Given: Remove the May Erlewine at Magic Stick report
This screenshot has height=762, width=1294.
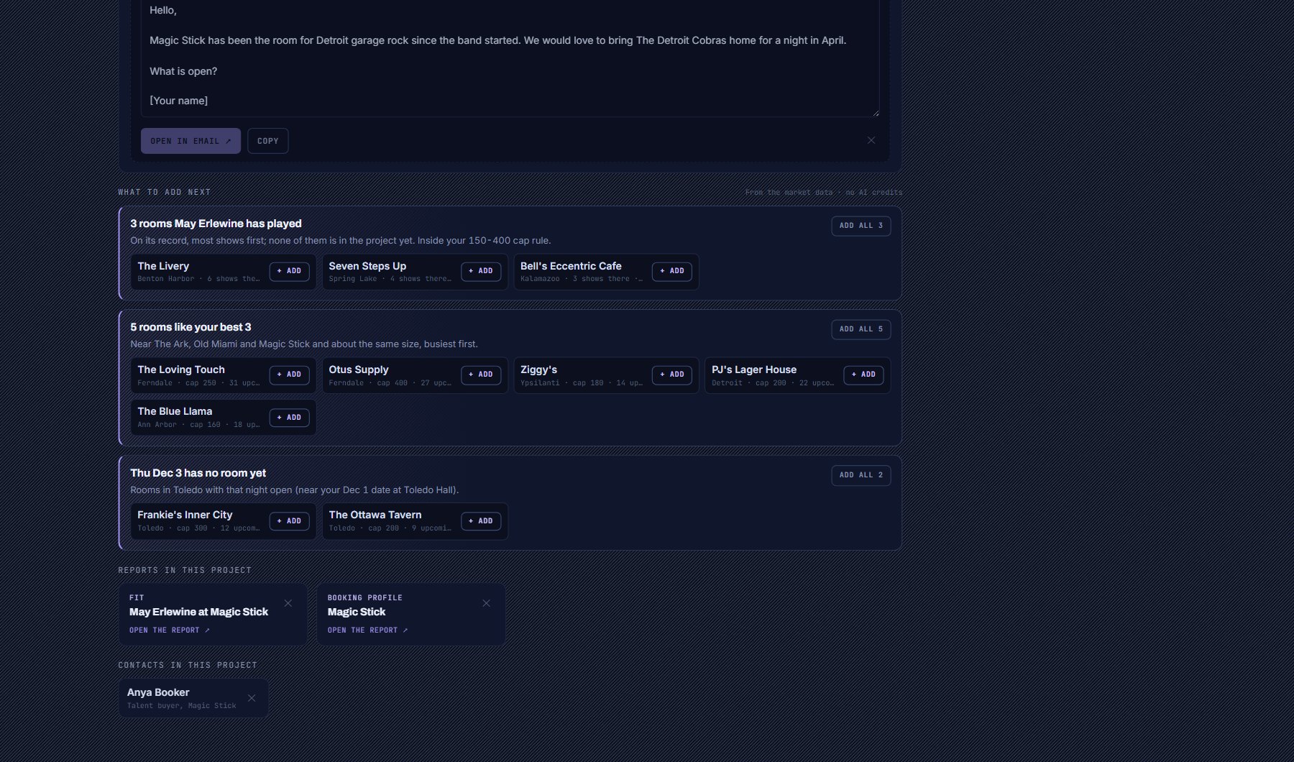Looking at the screenshot, I should pyautogui.click(x=288, y=603).
